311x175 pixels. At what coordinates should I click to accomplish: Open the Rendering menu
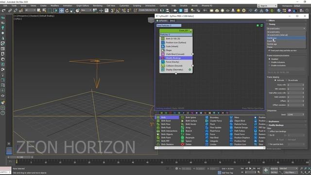pyautogui.click(x=98, y=6)
